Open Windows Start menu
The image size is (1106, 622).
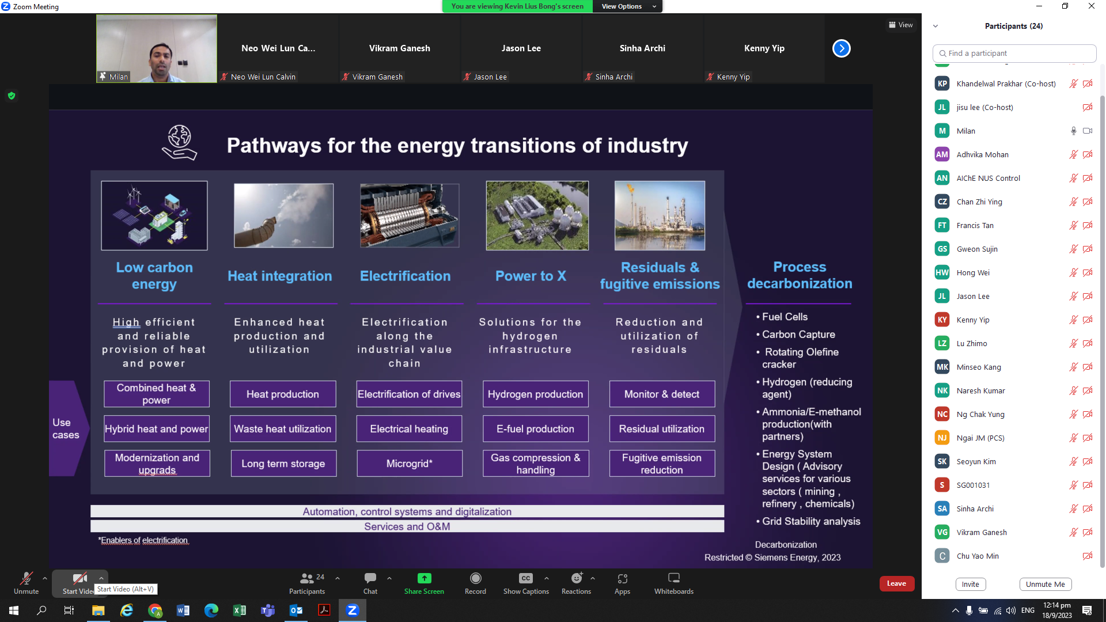pos(14,610)
